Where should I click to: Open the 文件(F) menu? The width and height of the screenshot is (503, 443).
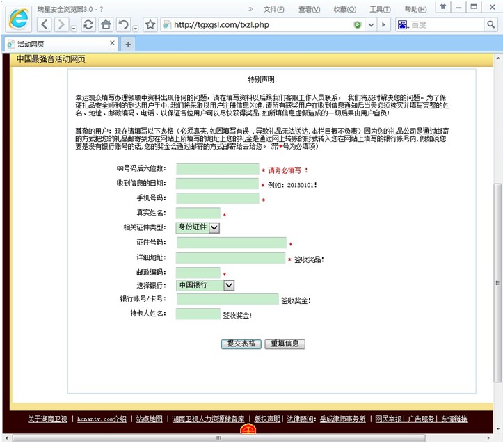[x=273, y=9]
